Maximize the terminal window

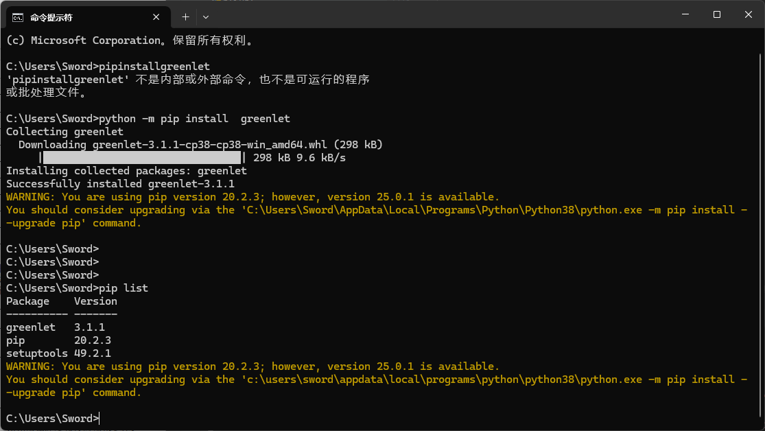716,14
